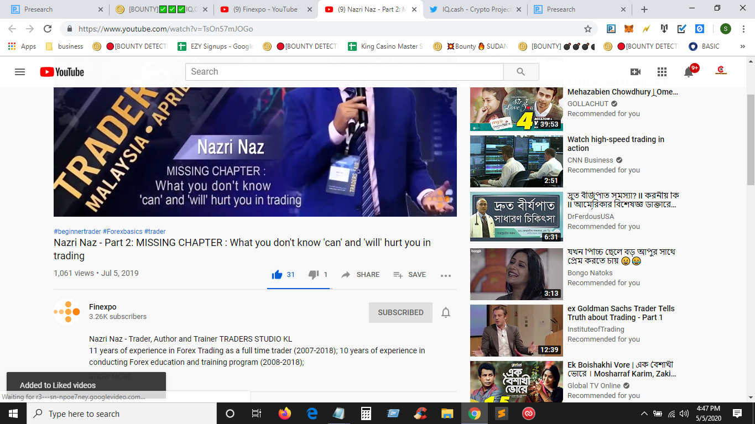Click the Global TV Online channel name
The height and width of the screenshot is (424, 755).
(594, 386)
